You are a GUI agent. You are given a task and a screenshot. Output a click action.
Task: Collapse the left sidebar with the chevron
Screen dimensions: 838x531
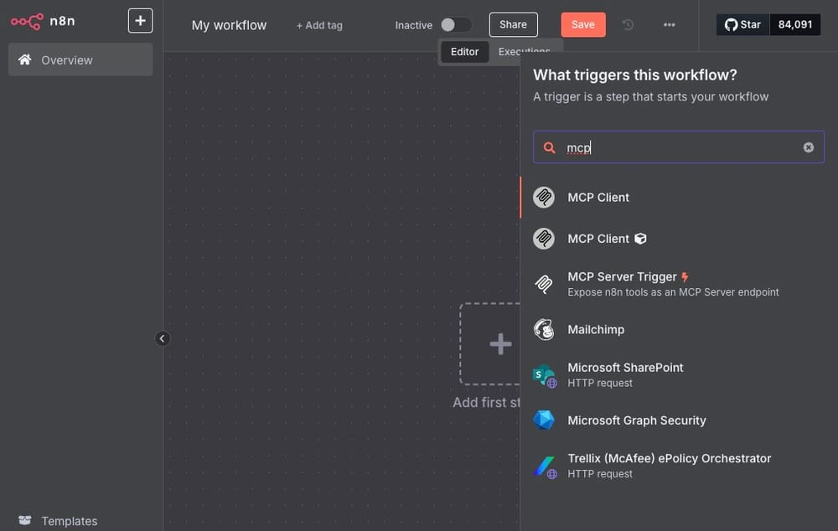(163, 338)
